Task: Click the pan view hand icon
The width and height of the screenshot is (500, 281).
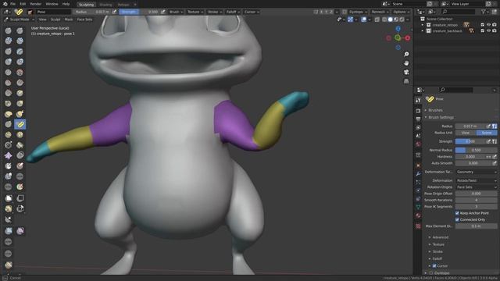Action: click(x=406, y=63)
